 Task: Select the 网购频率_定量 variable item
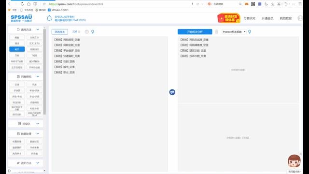point(67,40)
